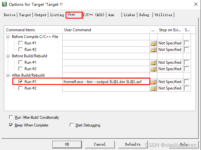Open Stop on Exit dropdown for After Build Run #1
The height and width of the screenshot is (150, 201).
point(170,82)
